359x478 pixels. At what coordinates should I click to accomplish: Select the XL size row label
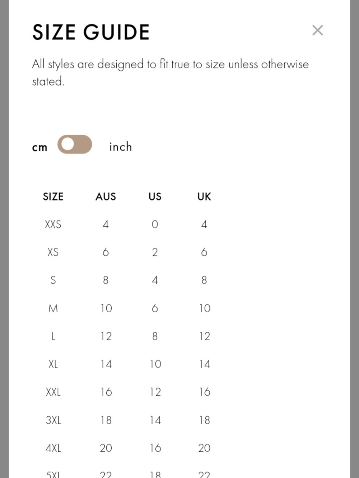click(x=53, y=364)
